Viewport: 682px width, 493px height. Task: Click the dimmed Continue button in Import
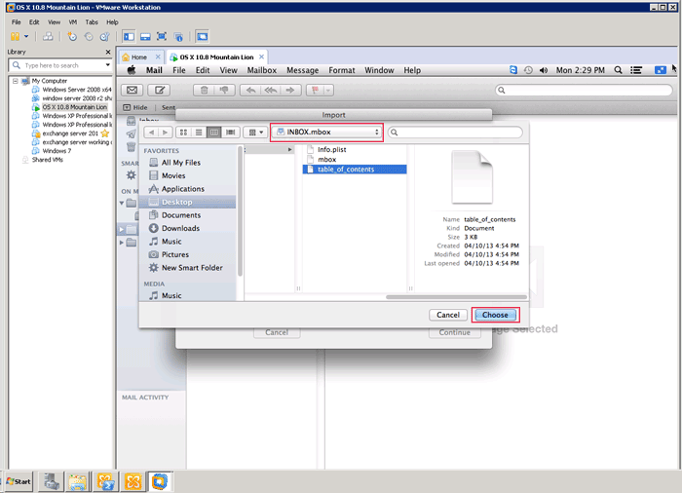pyautogui.click(x=455, y=332)
